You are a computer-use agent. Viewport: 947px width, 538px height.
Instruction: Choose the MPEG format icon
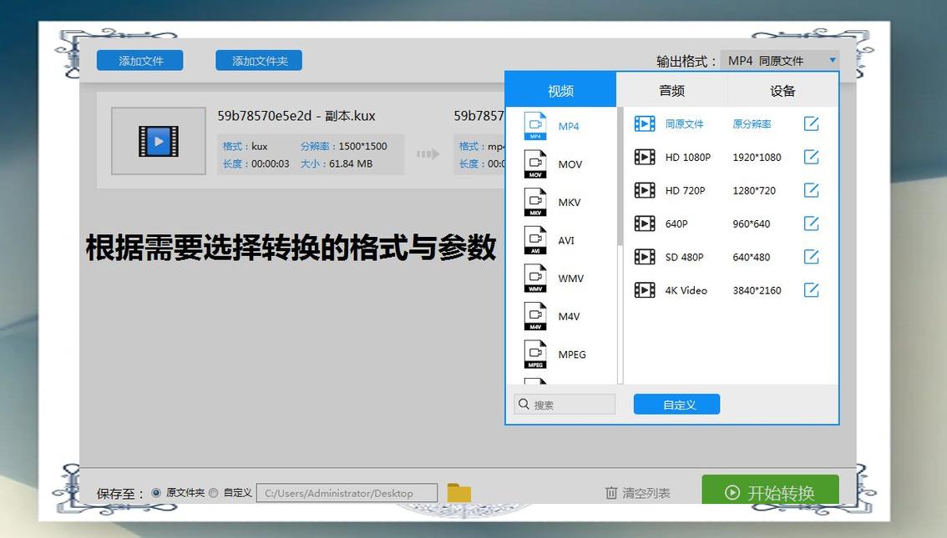[x=534, y=354]
